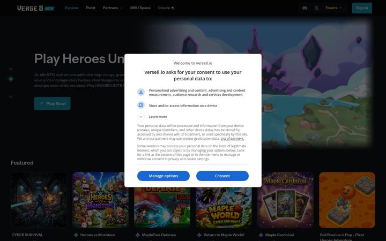Click the Learn more label
The image size is (386, 241).
coord(158,117)
